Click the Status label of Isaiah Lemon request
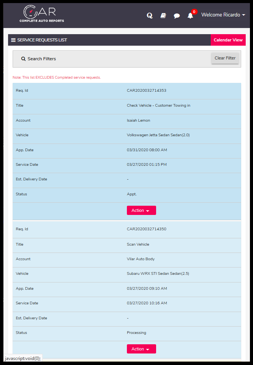This screenshot has height=365, width=253. [x=22, y=194]
